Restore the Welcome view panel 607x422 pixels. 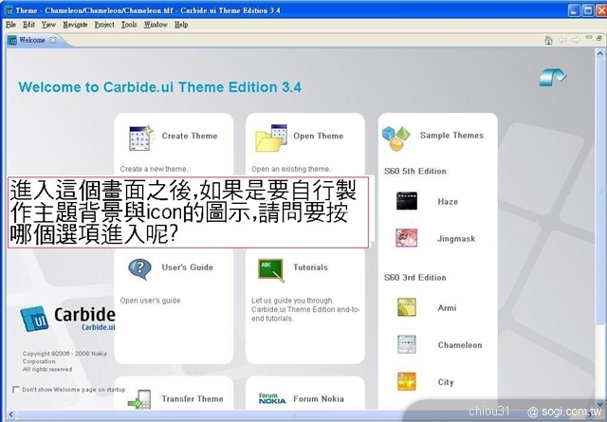pyautogui.click(x=599, y=38)
